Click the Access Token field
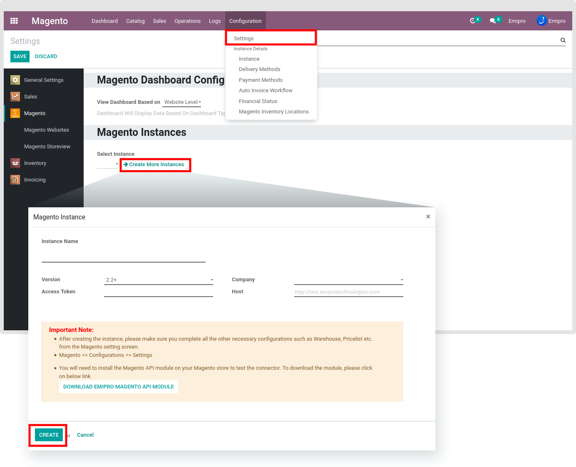 click(159, 292)
